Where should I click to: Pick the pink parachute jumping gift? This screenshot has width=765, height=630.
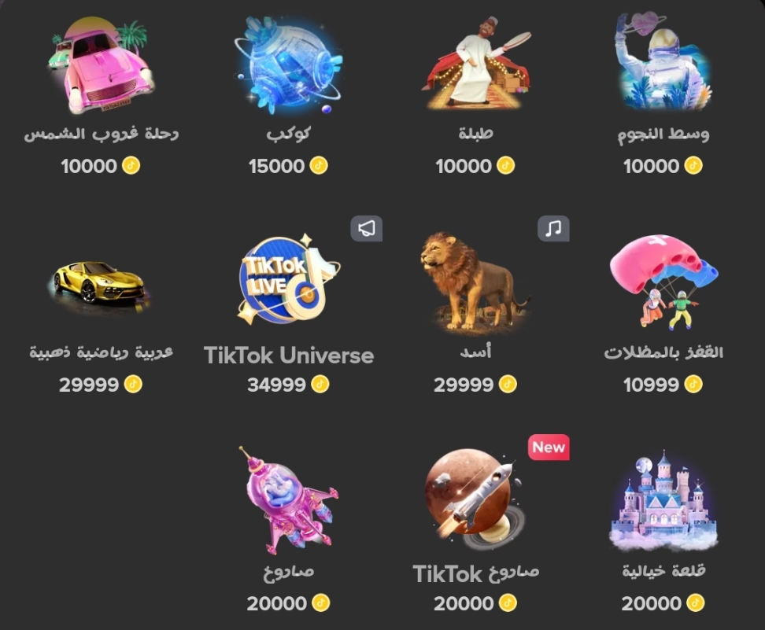point(663,282)
